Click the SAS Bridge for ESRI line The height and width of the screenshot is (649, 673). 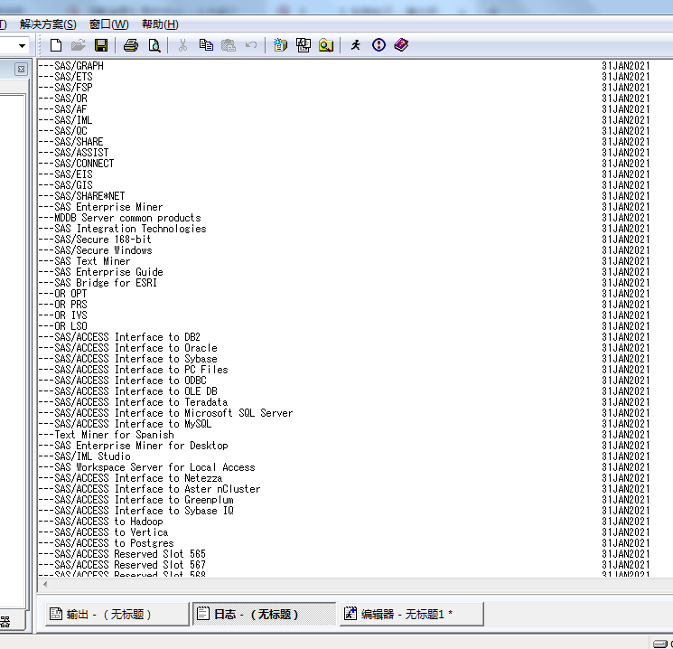click(98, 283)
